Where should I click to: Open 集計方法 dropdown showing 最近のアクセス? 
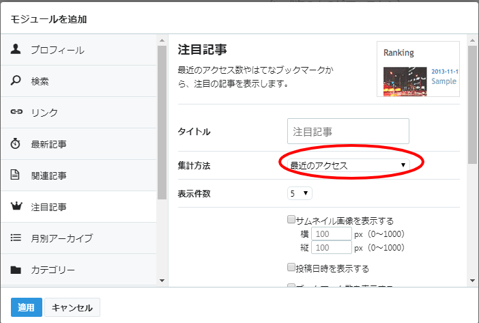348,165
